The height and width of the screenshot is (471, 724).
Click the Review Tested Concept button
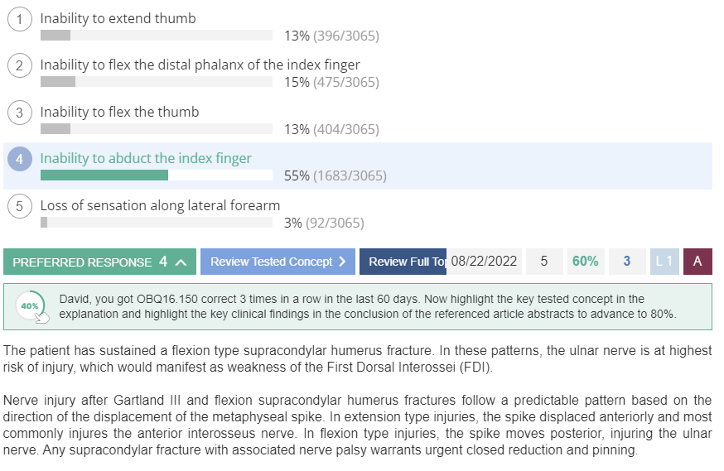278,262
